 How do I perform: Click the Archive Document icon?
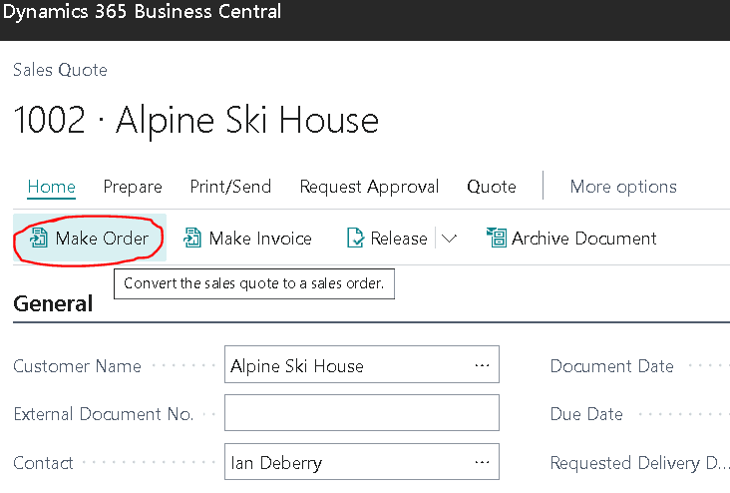(497, 238)
